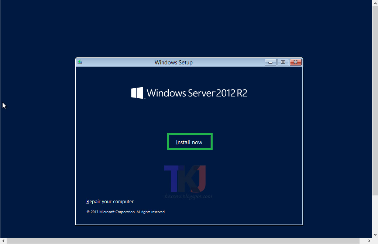
Task: Click the Windows Setup title text
Action: (173, 63)
